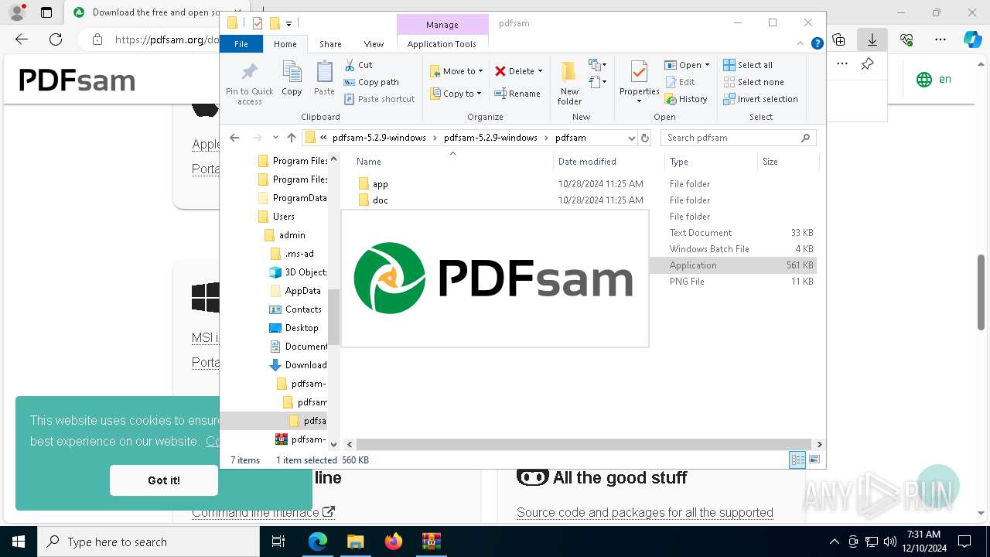
Task: Click the Manage contextual tab
Action: coord(442,25)
